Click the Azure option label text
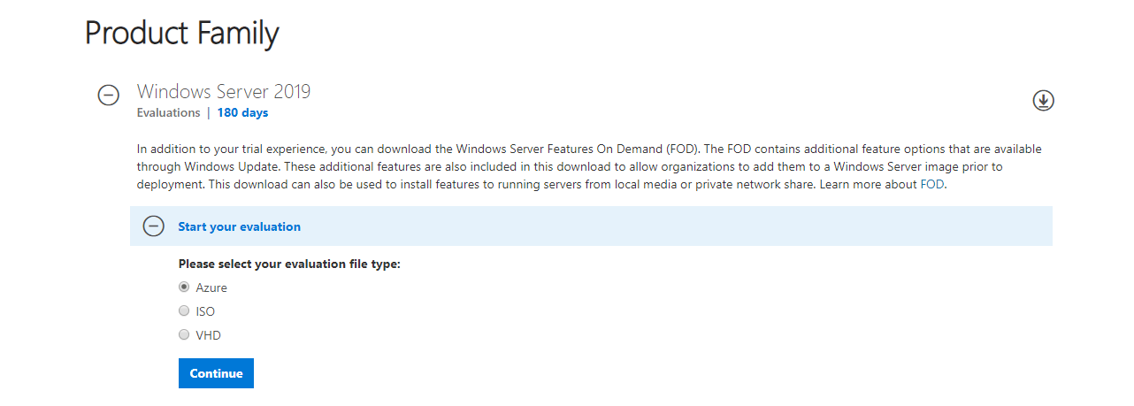This screenshot has width=1134, height=406. click(211, 287)
